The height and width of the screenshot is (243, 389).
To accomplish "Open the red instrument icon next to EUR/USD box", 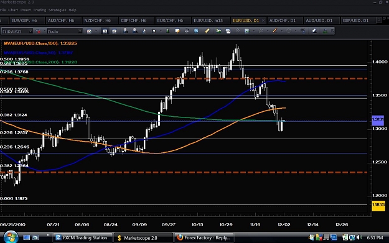I will pos(38,31).
